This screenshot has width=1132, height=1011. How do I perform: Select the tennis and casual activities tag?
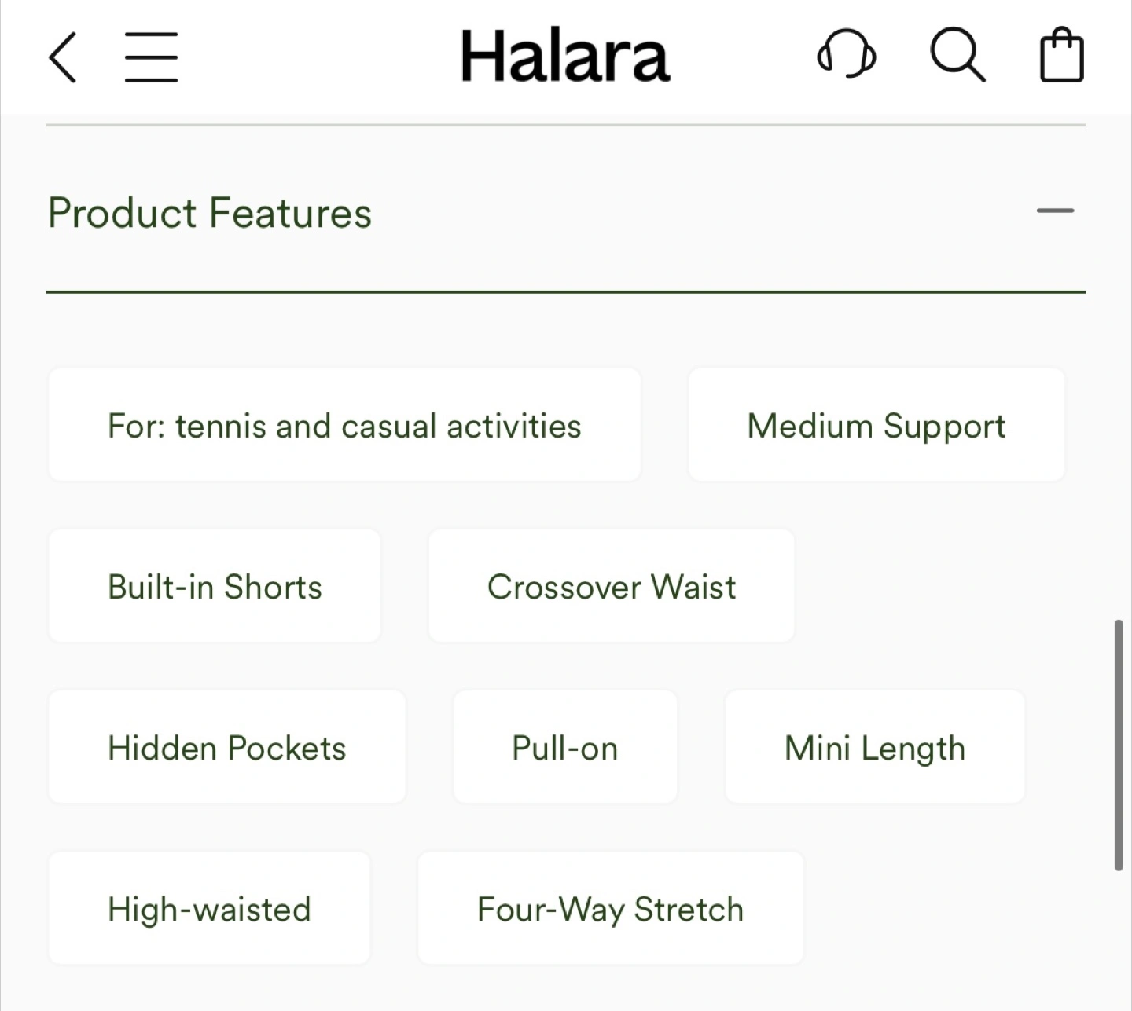(344, 425)
